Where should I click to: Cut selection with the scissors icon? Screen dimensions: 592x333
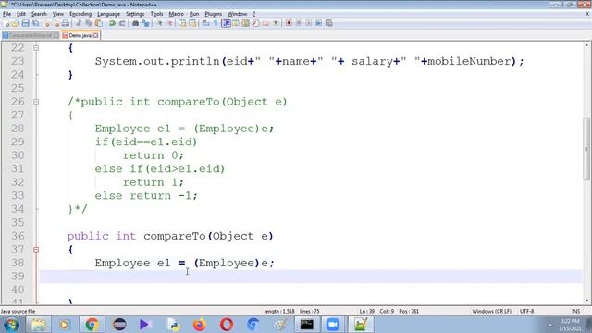(x=79, y=23)
